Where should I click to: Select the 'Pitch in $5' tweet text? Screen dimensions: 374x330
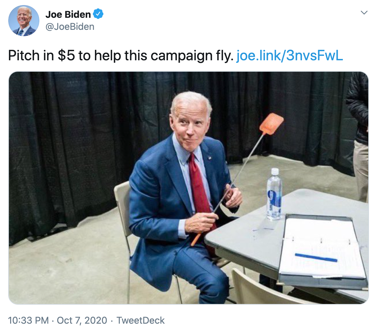121,55
